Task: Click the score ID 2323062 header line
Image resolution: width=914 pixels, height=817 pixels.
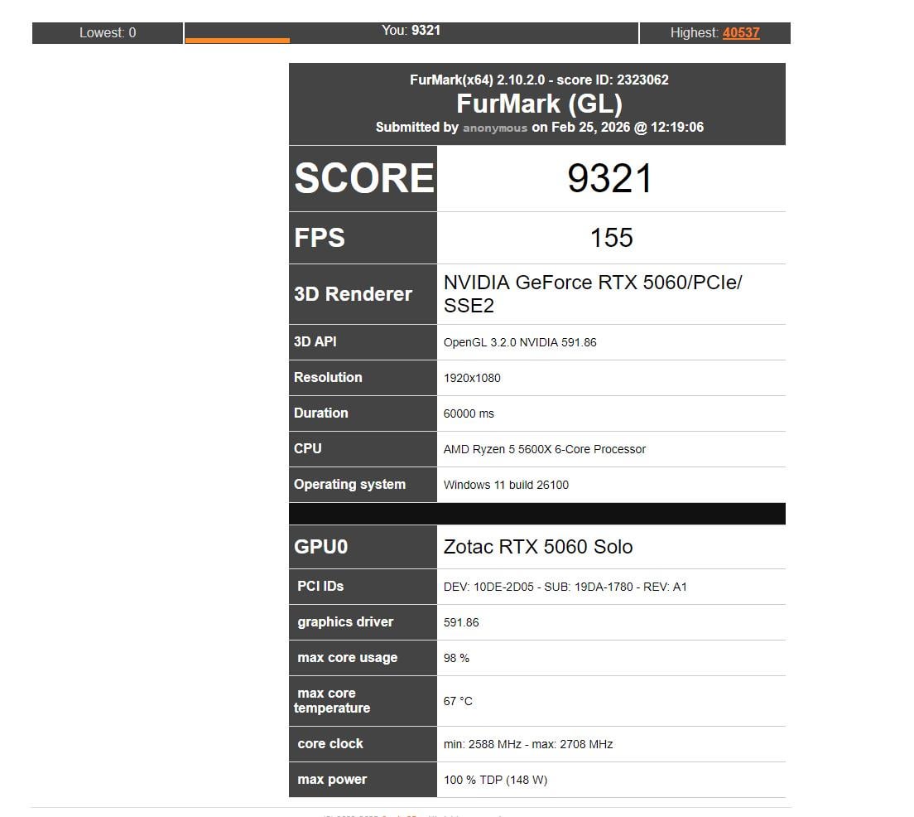Action: [x=539, y=80]
